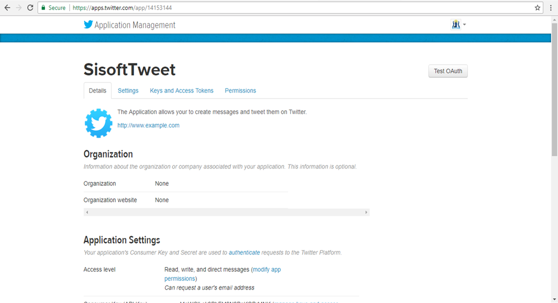Switch to the Settings tab
The image size is (558, 303).
128,91
